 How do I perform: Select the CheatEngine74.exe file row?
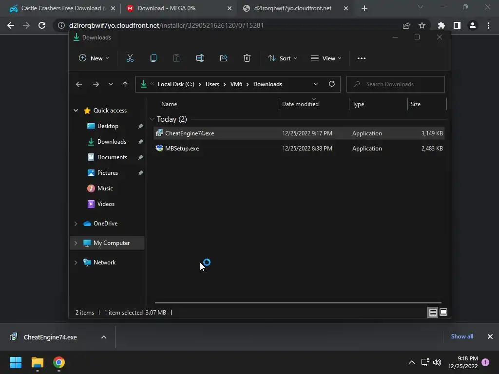(x=299, y=133)
